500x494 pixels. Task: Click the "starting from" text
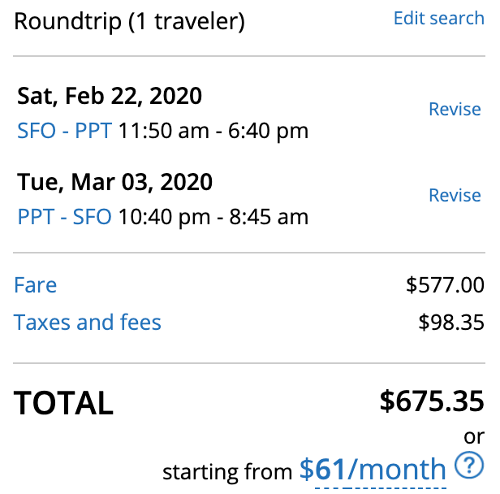[x=227, y=471]
